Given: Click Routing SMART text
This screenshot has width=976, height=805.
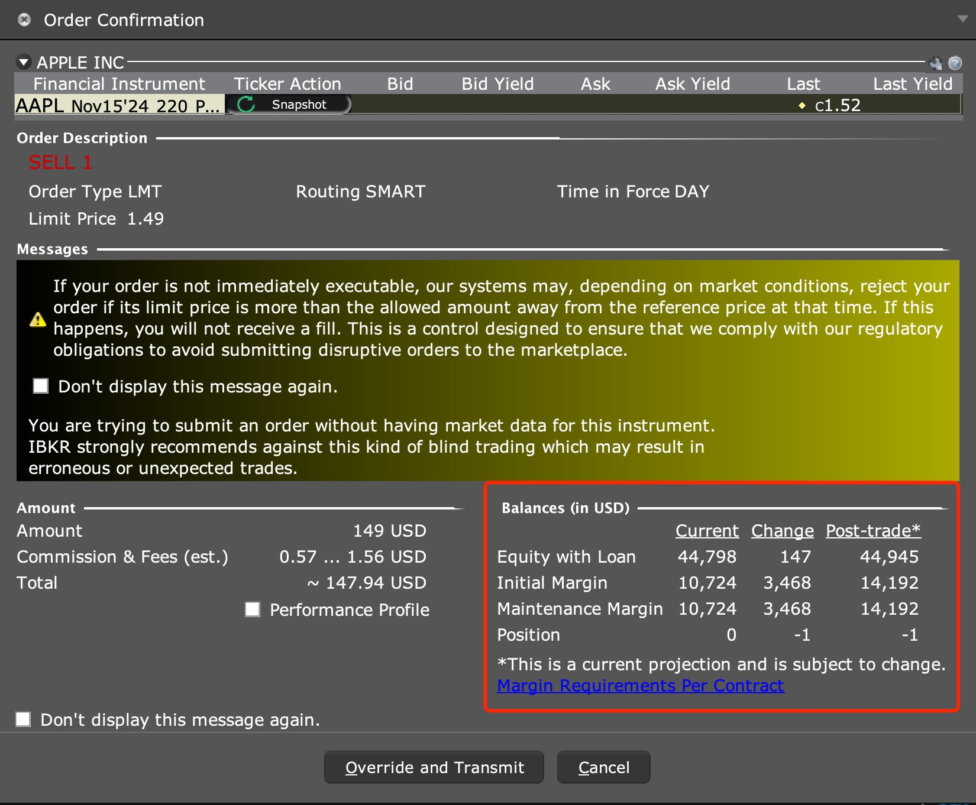Looking at the screenshot, I should [x=361, y=191].
